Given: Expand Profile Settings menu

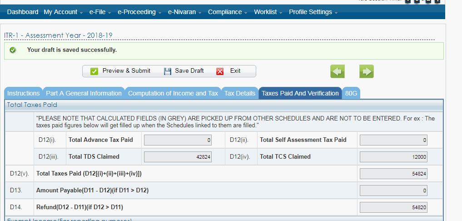Looking at the screenshot, I should pos(313,12).
